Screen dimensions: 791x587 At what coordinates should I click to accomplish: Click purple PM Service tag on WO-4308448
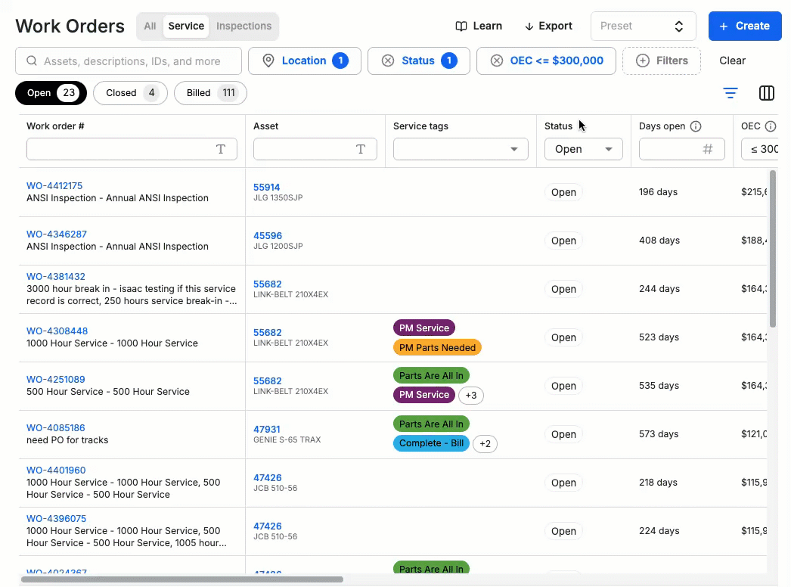coord(424,328)
